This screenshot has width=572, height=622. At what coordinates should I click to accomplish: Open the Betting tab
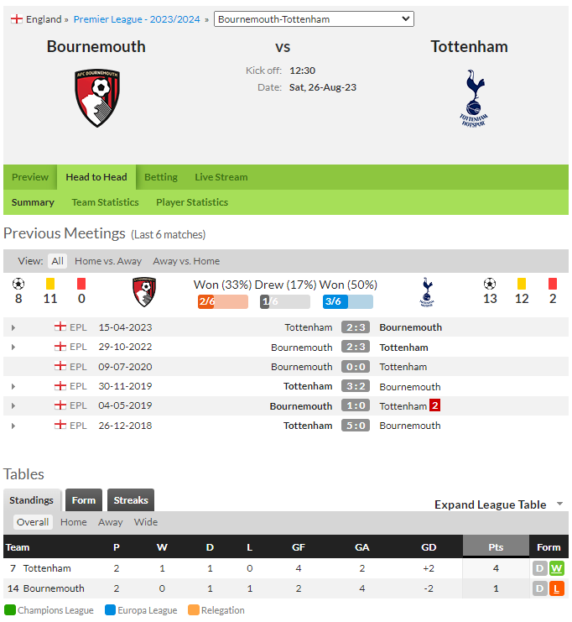161,177
